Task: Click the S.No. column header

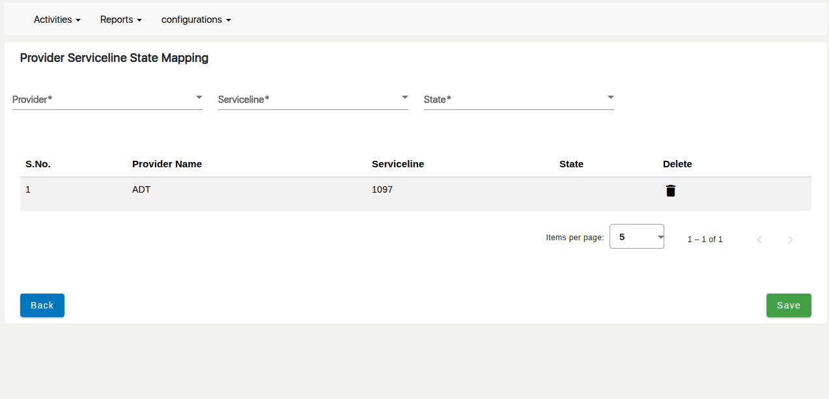Action: tap(38, 164)
